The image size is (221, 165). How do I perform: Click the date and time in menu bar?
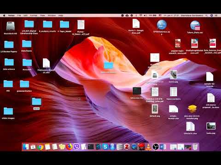(x=171, y=16)
